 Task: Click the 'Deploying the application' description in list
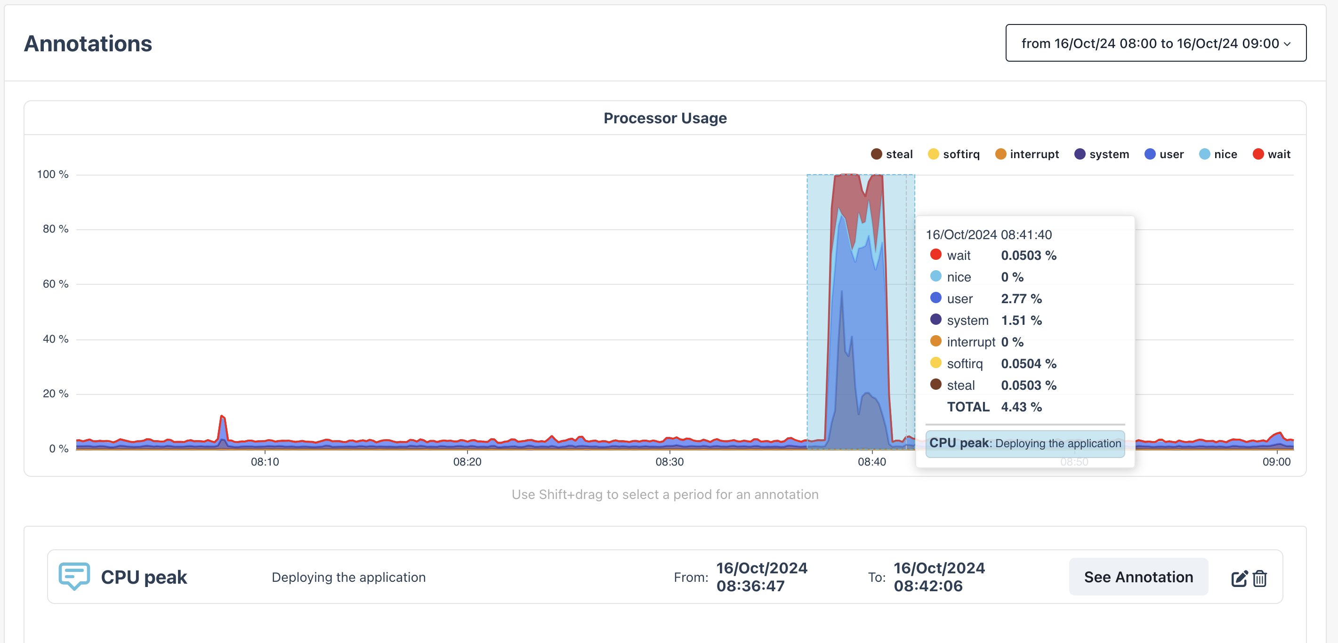point(348,577)
